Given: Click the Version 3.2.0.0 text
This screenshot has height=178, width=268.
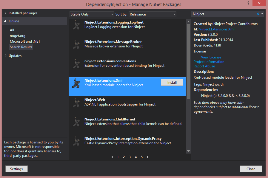Looking at the screenshot, I should 206,35.
